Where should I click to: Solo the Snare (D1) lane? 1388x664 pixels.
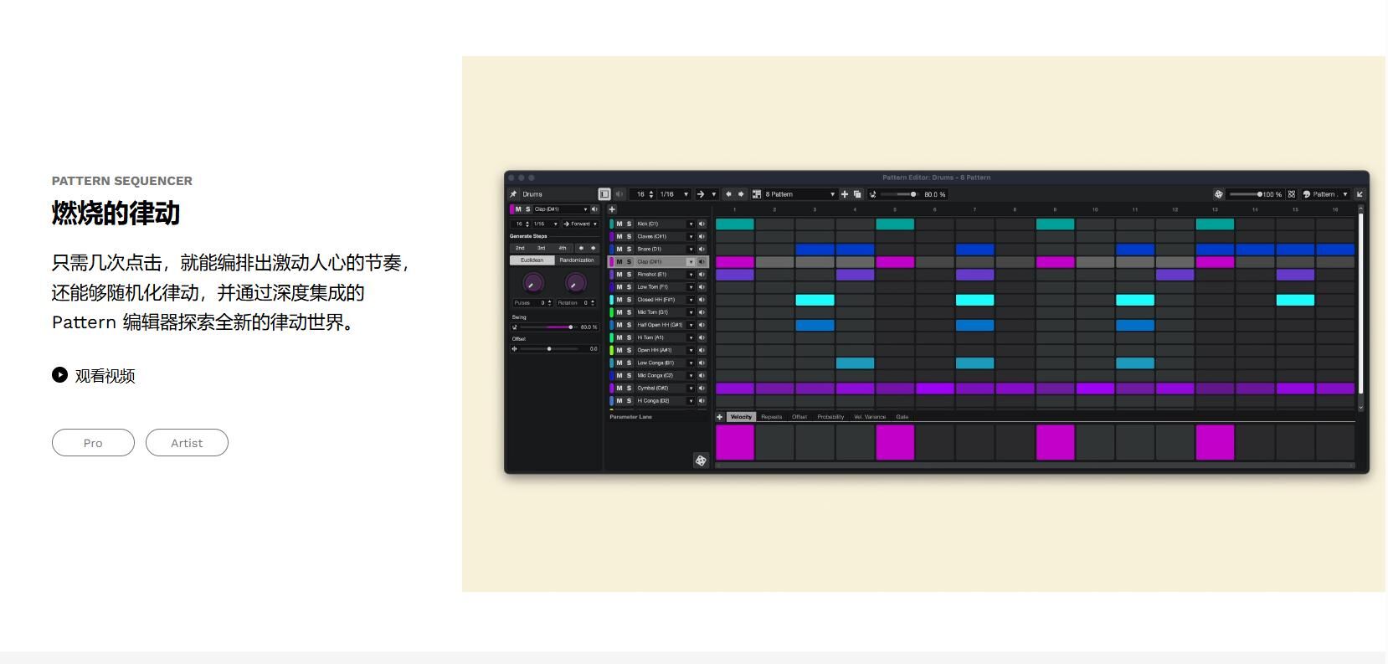(x=629, y=250)
